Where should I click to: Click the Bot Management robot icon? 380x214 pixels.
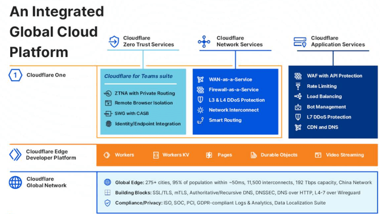pos(298,107)
